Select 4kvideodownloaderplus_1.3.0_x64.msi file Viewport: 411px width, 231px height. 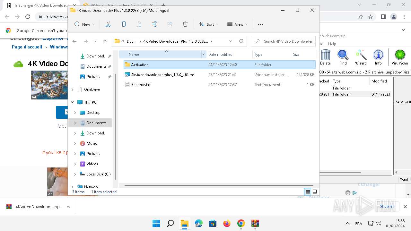[220, 75]
